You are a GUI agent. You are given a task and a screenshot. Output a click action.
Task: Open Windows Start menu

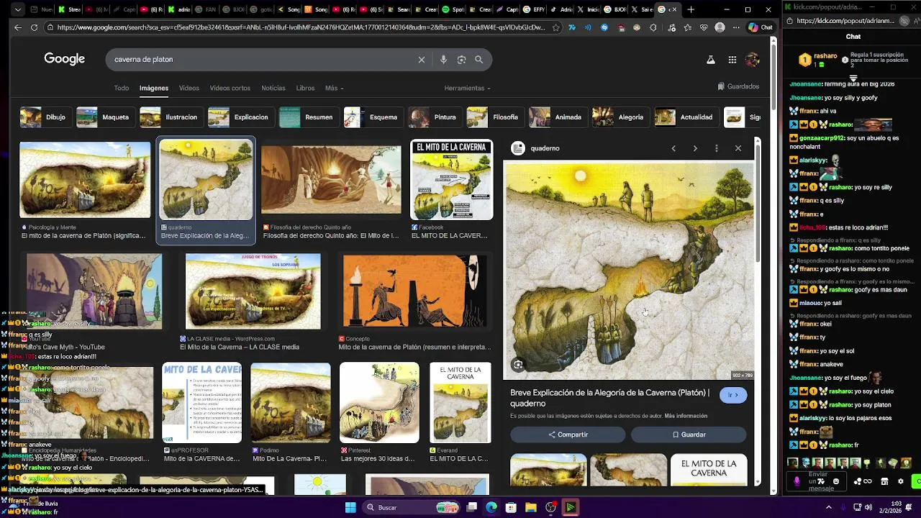pos(350,507)
